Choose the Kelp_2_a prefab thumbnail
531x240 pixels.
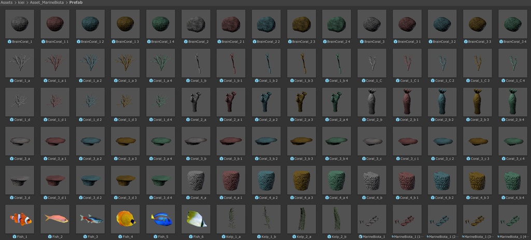[x=301, y=219]
